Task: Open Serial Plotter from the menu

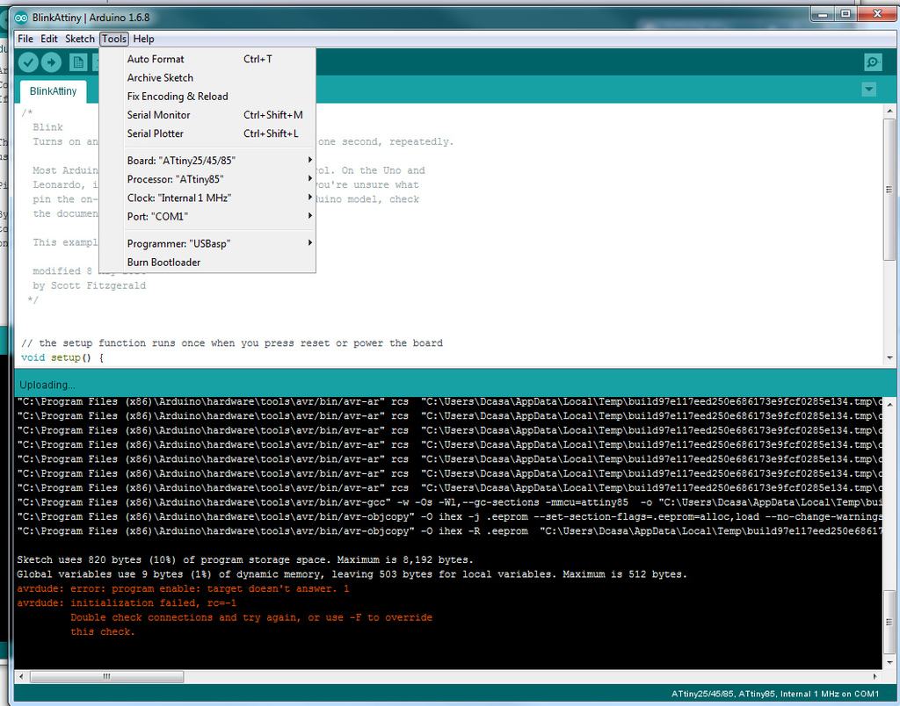Action: [x=156, y=133]
